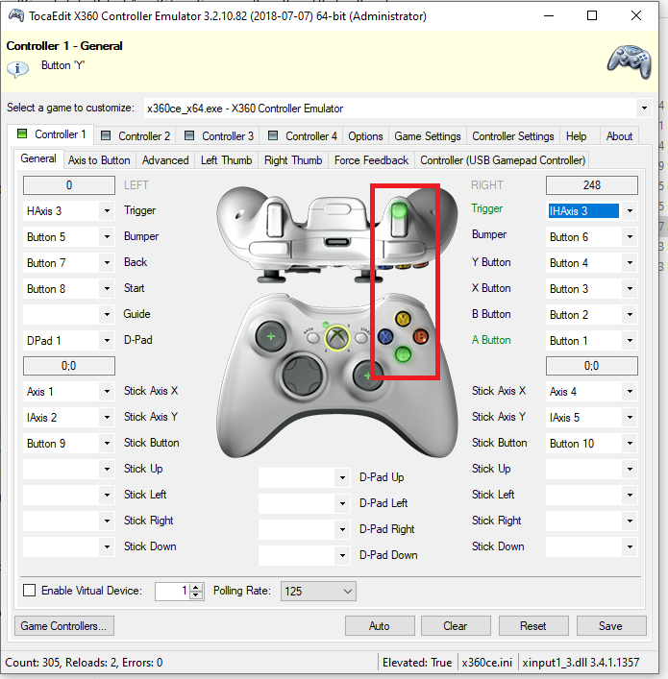
Task: Expand the game selection dropdown
Action: tap(644, 108)
